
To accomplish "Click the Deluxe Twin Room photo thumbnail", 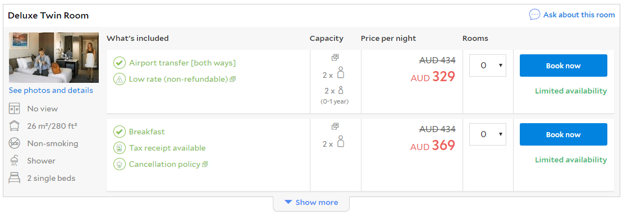I will [x=54, y=58].
